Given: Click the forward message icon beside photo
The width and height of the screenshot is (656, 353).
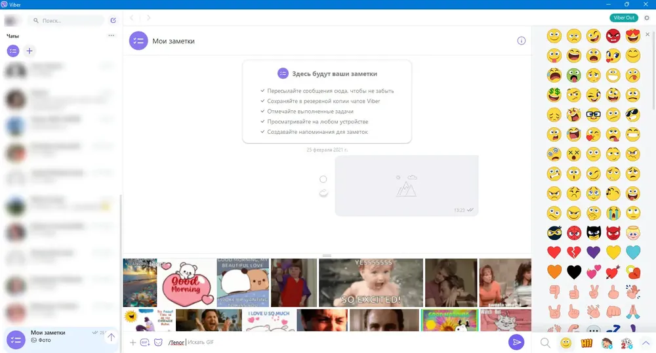Looking at the screenshot, I should click(x=323, y=193).
